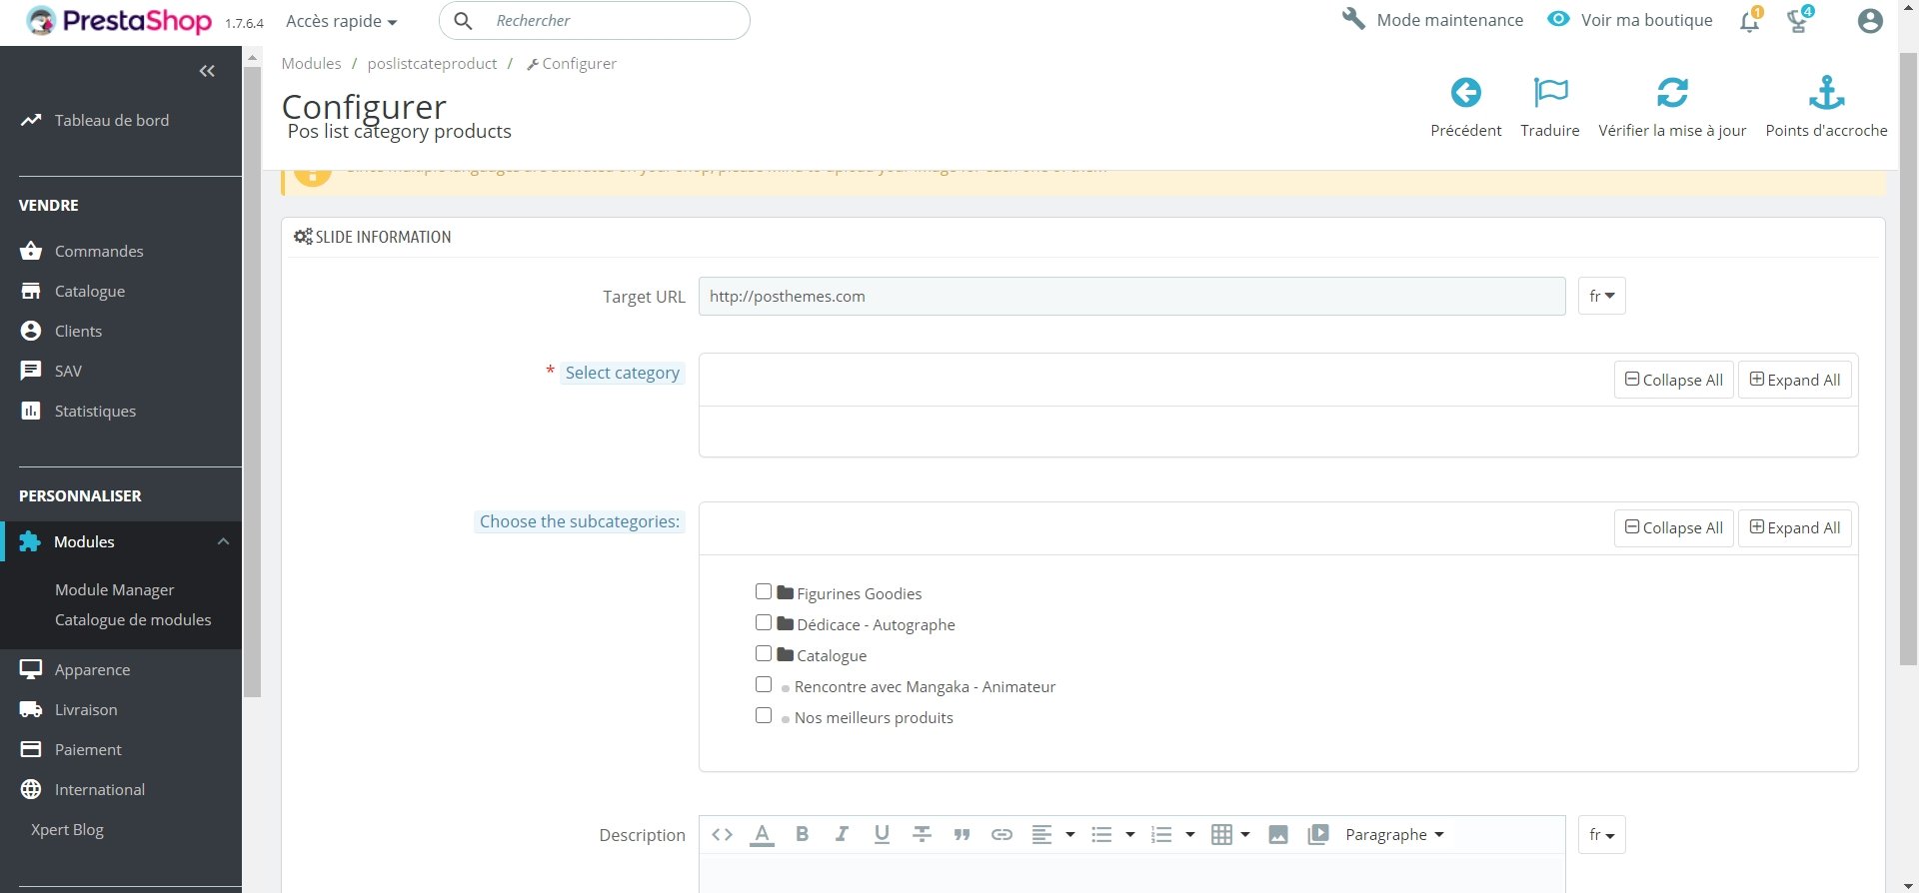Click the Précédent back arrow icon
Viewport: 1919px width, 893px height.
tap(1465, 93)
